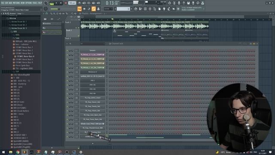Select the playlist Draw pencil tool
This screenshot has height=155, width=275.
[51, 13]
